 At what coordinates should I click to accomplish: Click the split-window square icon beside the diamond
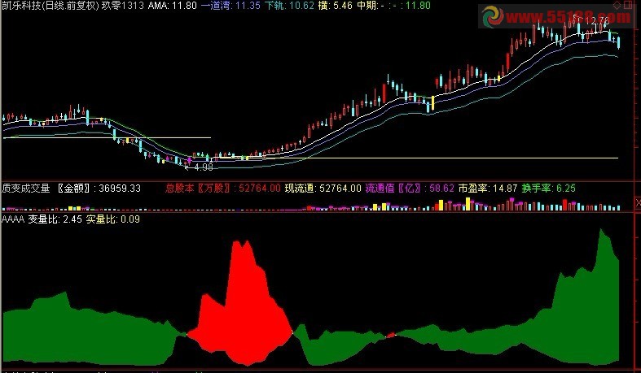pyautogui.click(x=627, y=5)
